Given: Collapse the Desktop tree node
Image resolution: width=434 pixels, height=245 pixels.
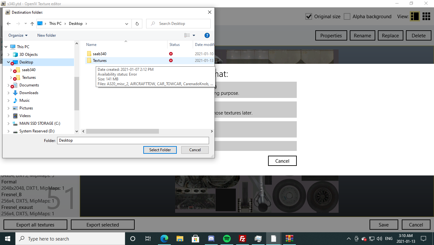Looking at the screenshot, I should pos(9,62).
